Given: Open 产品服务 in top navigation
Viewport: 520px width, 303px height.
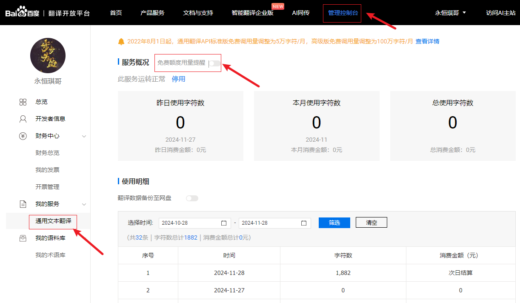Looking at the screenshot, I should [x=152, y=13].
